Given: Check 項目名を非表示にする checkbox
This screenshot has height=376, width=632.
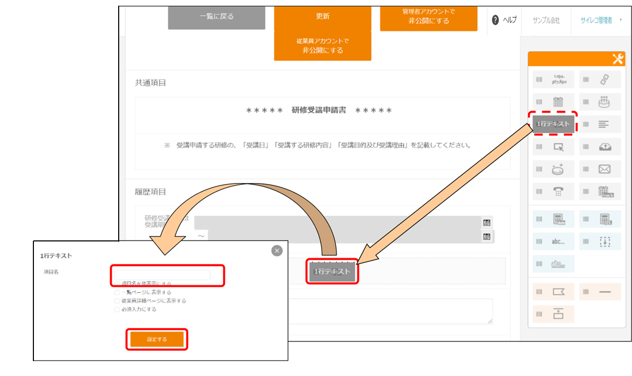Looking at the screenshot, I should pyautogui.click(x=117, y=284).
